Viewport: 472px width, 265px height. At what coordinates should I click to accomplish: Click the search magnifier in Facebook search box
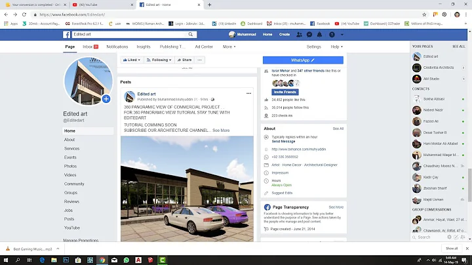191,34
